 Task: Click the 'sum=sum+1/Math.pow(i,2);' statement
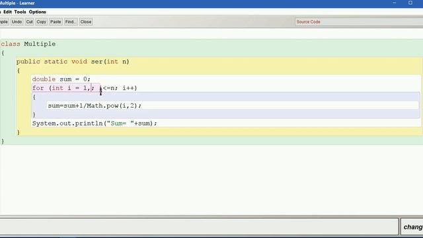95,106
